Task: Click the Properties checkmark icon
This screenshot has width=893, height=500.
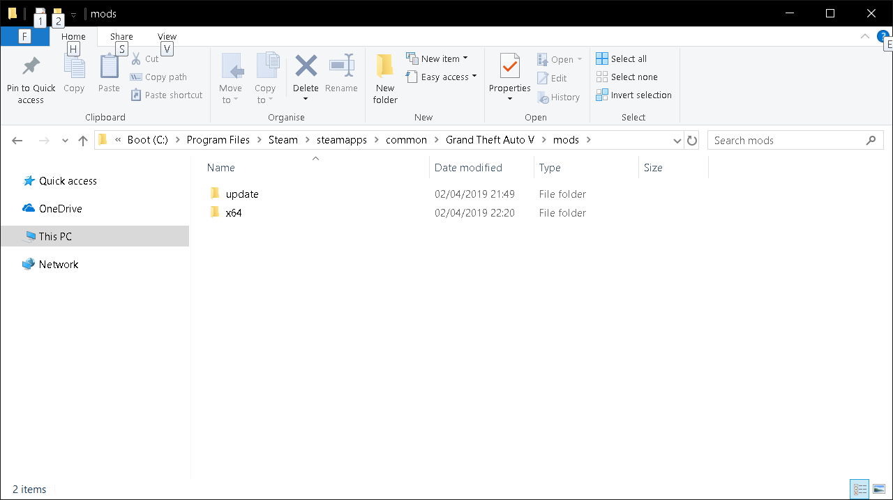Action: (x=510, y=67)
